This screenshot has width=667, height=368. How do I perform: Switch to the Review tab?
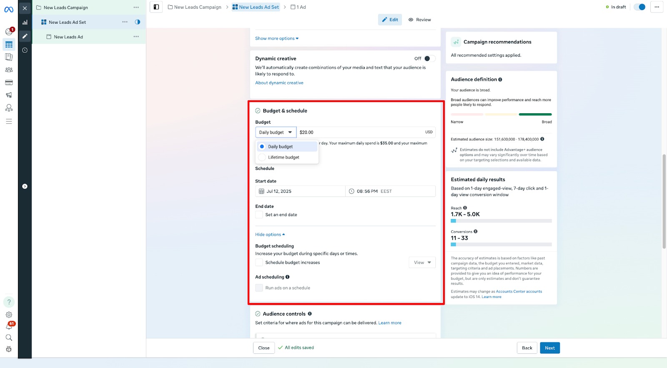[419, 20]
